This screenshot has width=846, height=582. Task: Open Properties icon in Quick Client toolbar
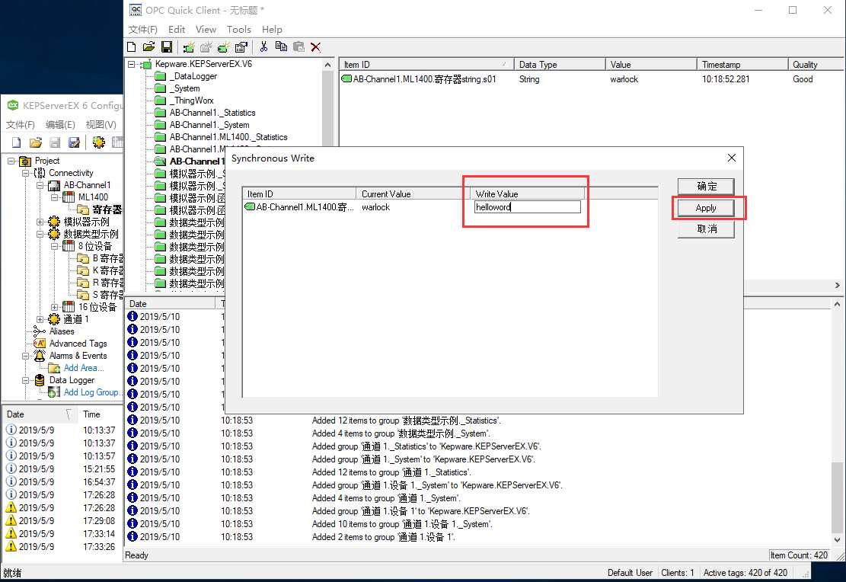[241, 47]
